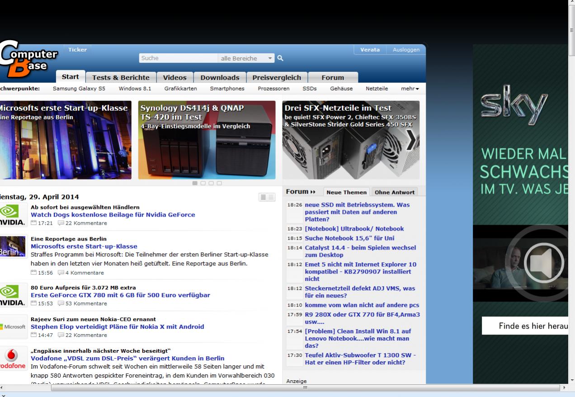Open forum thread 'Suche Notebook 15,6" für Uni'

pos(350,238)
